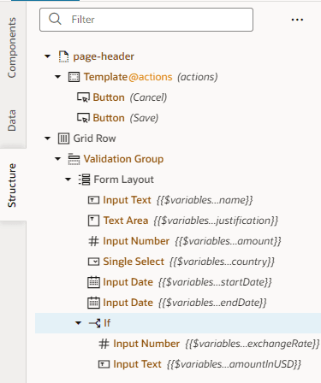Click the Form Layout icon
Viewport: 321px width, 383px height.
tap(85, 180)
